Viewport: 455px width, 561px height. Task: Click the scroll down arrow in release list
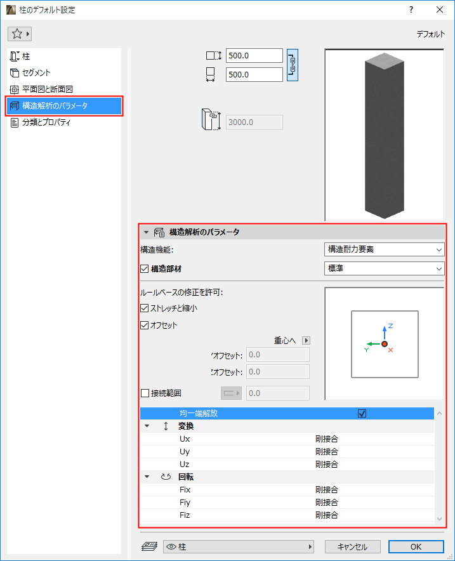(440, 518)
